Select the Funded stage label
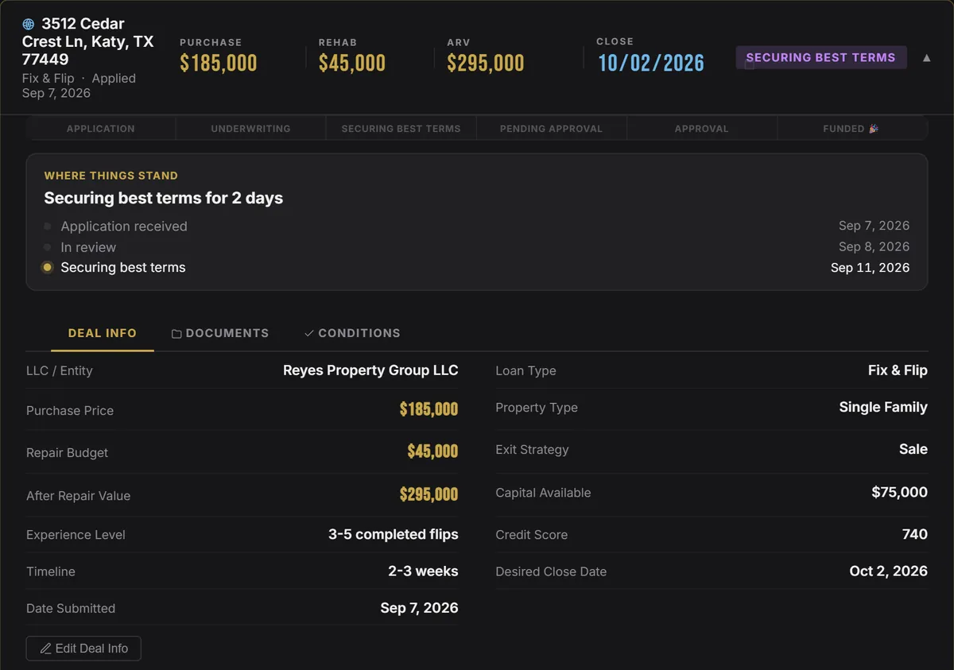 click(x=843, y=128)
